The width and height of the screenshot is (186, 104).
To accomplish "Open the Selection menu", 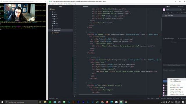I will click(x=61, y=4).
